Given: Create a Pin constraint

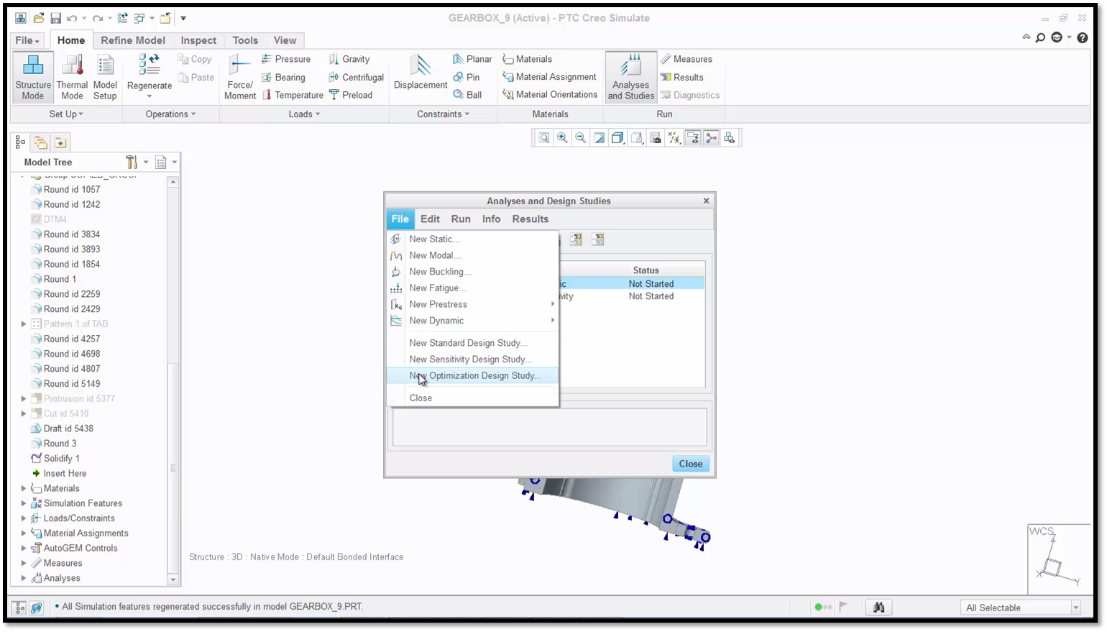Looking at the screenshot, I should click(x=467, y=77).
